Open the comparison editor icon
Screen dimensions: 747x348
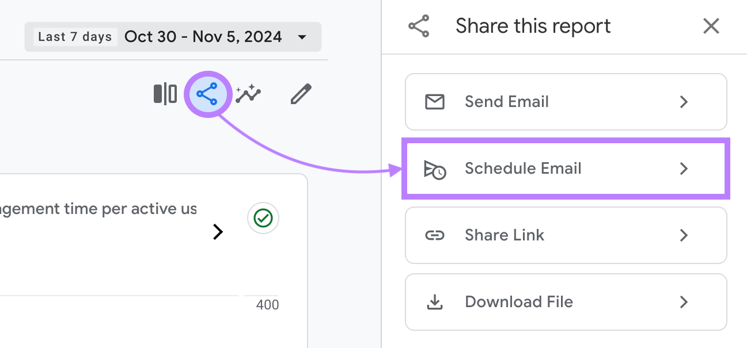click(x=165, y=93)
